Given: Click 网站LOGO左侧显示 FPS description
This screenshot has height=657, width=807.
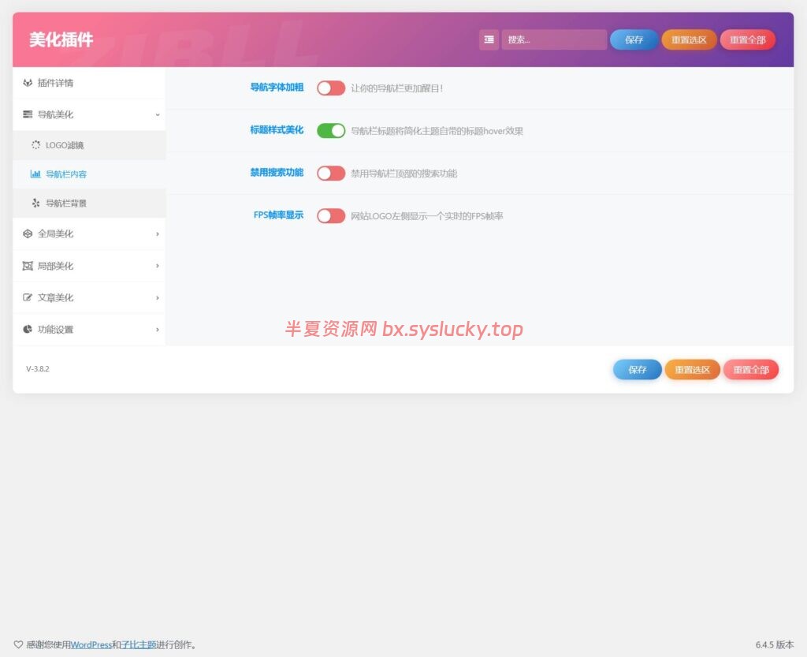Looking at the screenshot, I should pos(427,216).
